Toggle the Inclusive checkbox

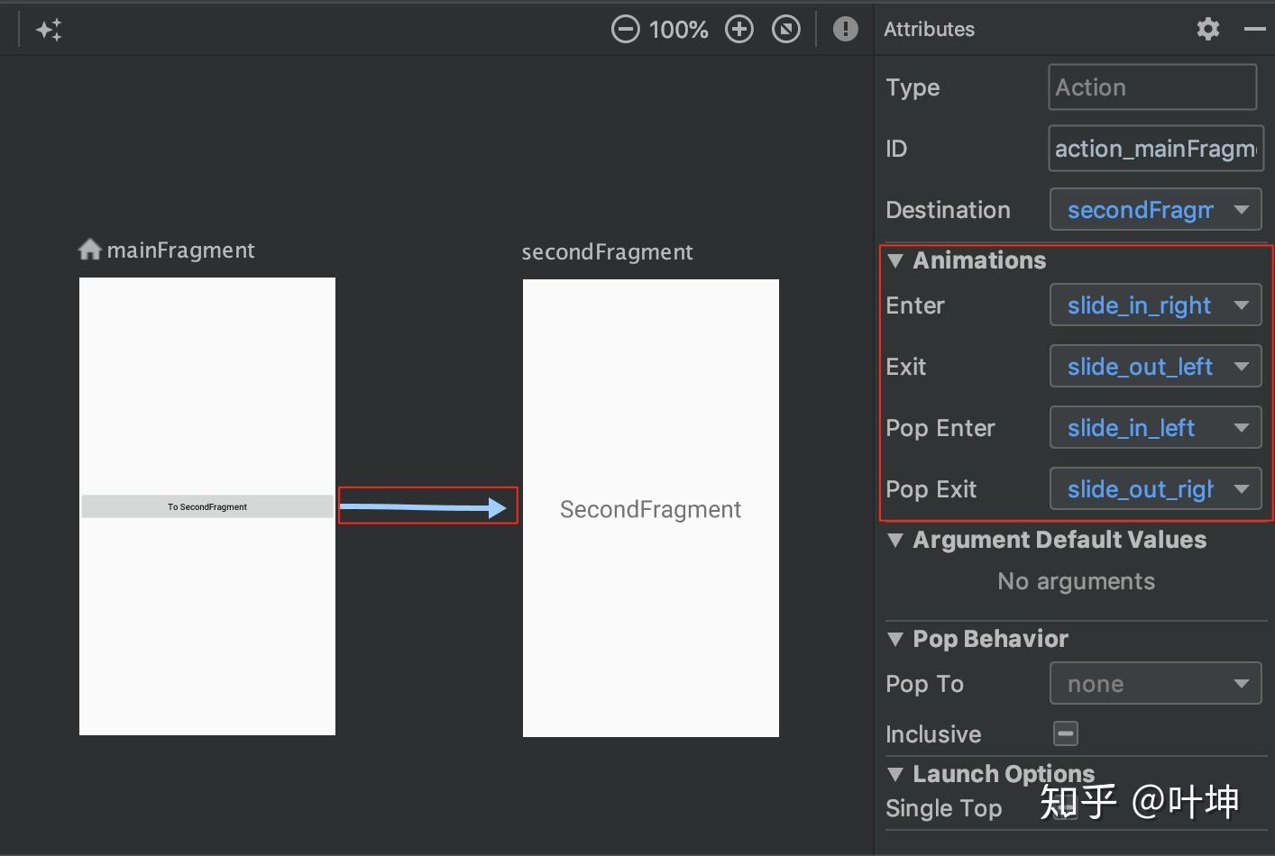tap(1065, 733)
